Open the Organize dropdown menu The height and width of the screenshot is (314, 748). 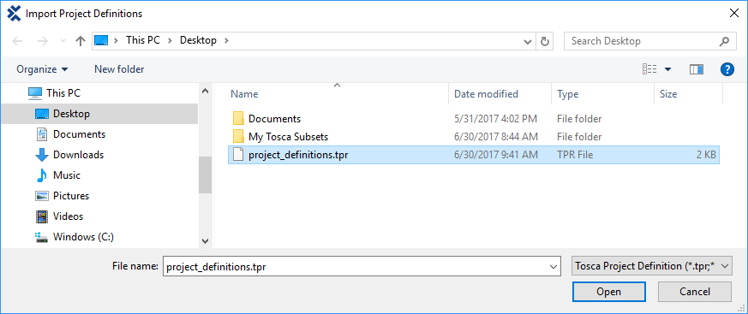pos(42,69)
